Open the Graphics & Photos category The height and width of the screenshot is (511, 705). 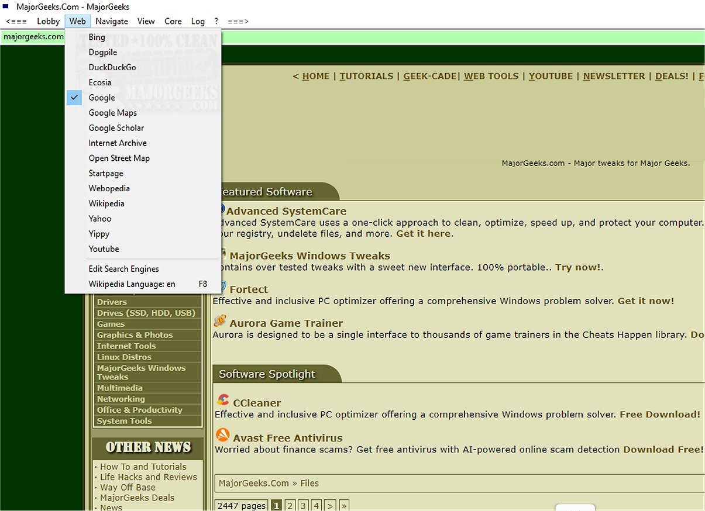pyautogui.click(x=135, y=335)
